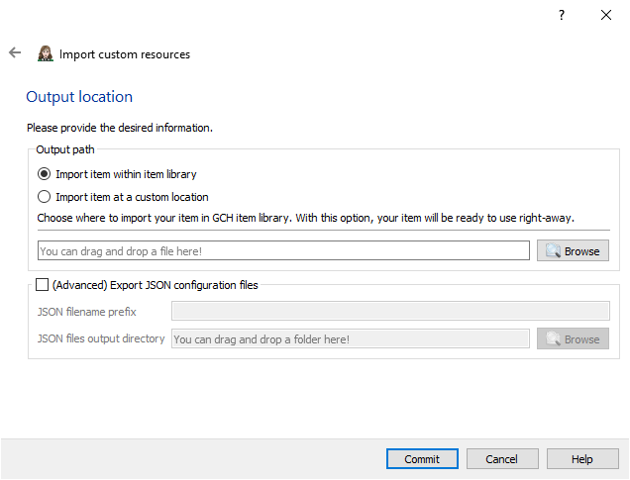Click the question mark help icon in title bar
Image resolution: width=630 pixels, height=480 pixels.
561,15
